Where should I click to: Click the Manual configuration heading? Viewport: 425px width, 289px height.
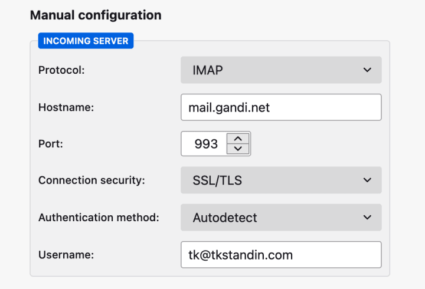(96, 15)
